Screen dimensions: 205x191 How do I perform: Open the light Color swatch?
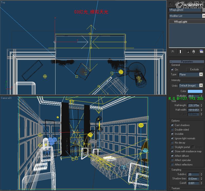[x=195, y=91]
